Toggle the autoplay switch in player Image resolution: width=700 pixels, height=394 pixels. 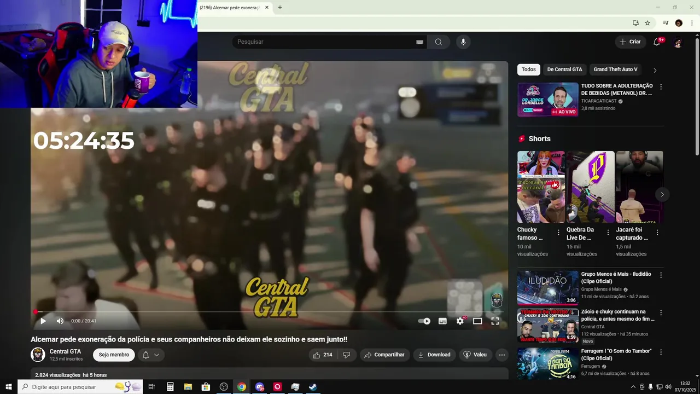click(424, 321)
